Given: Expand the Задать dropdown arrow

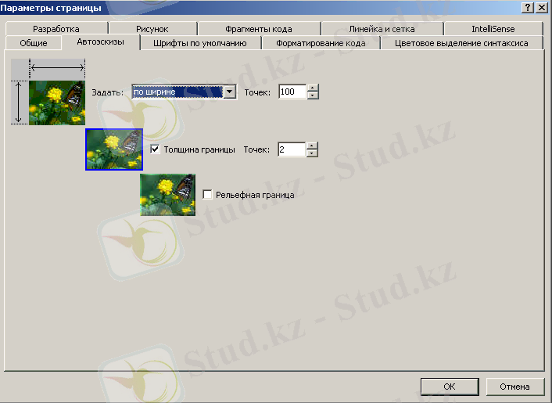Looking at the screenshot, I should [230, 92].
